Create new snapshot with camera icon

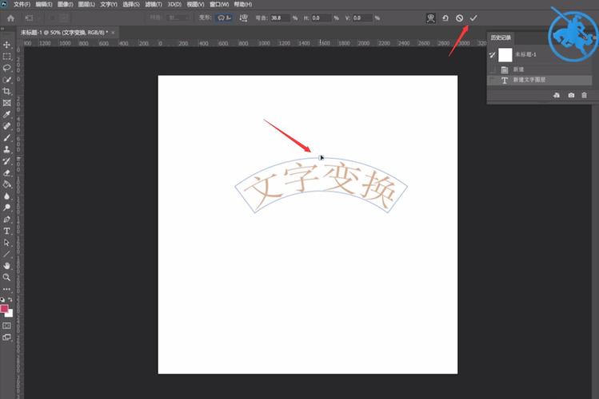[x=571, y=95]
